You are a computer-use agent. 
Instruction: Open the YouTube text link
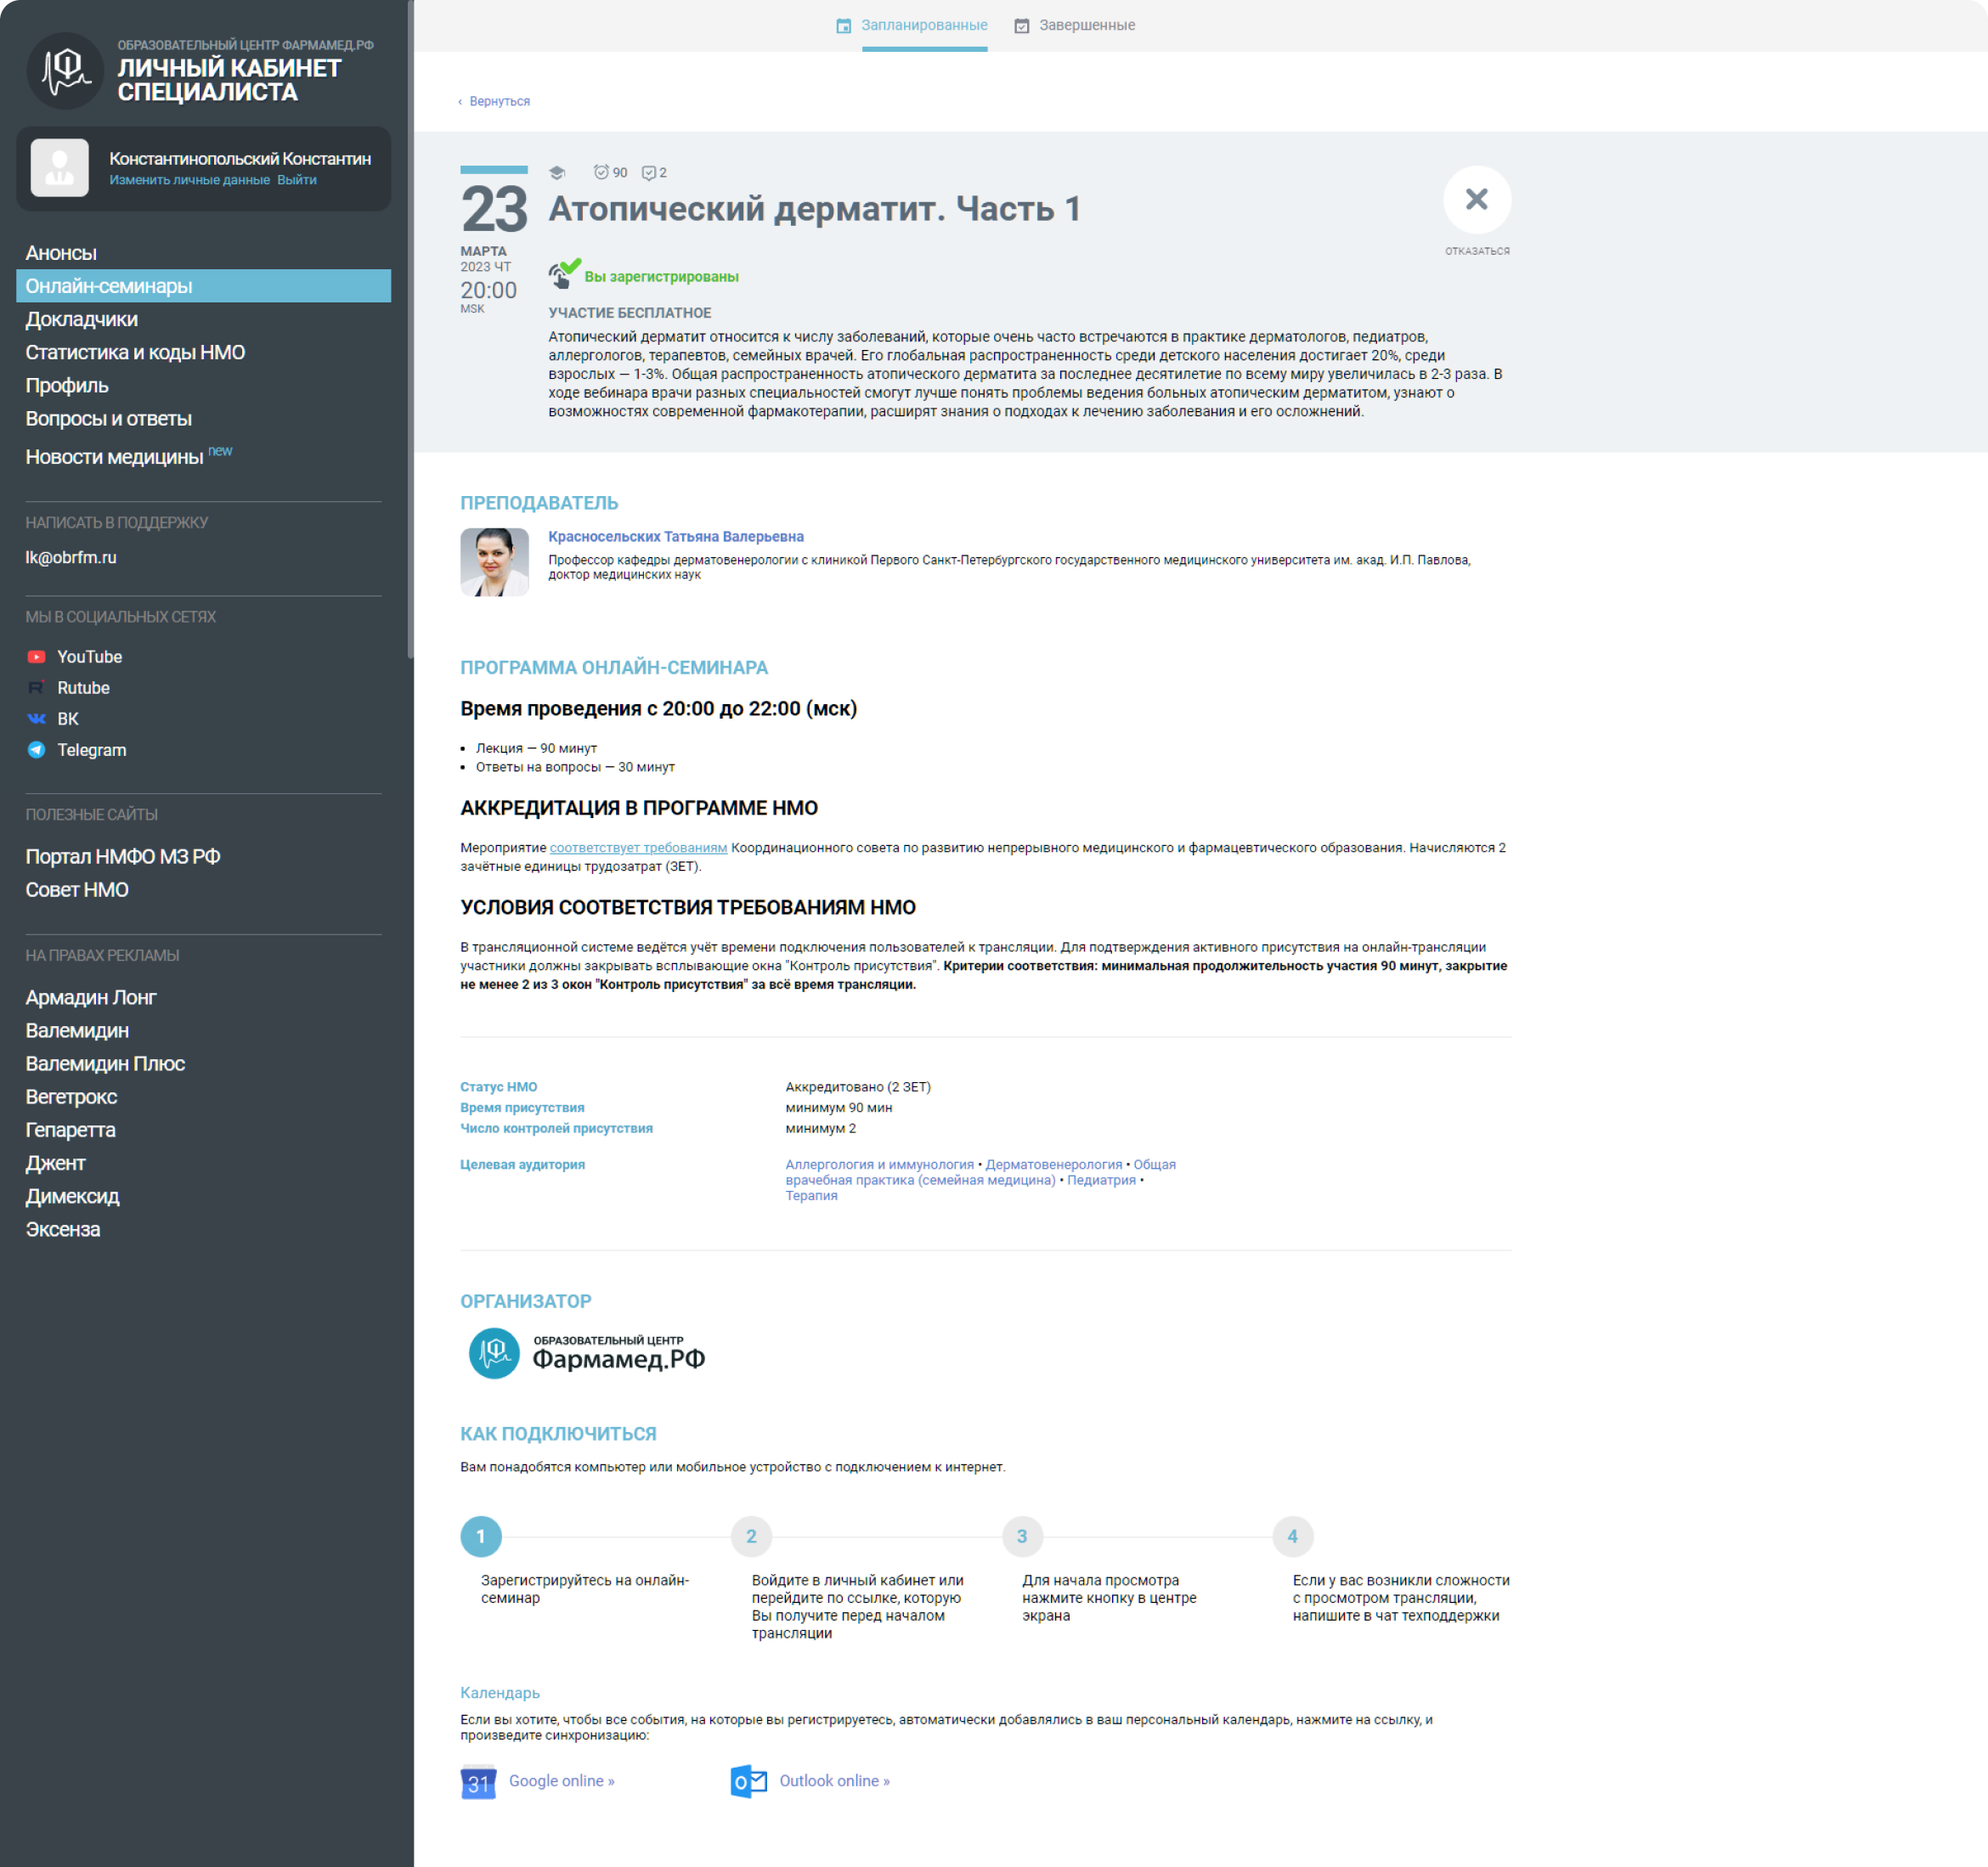(x=90, y=657)
